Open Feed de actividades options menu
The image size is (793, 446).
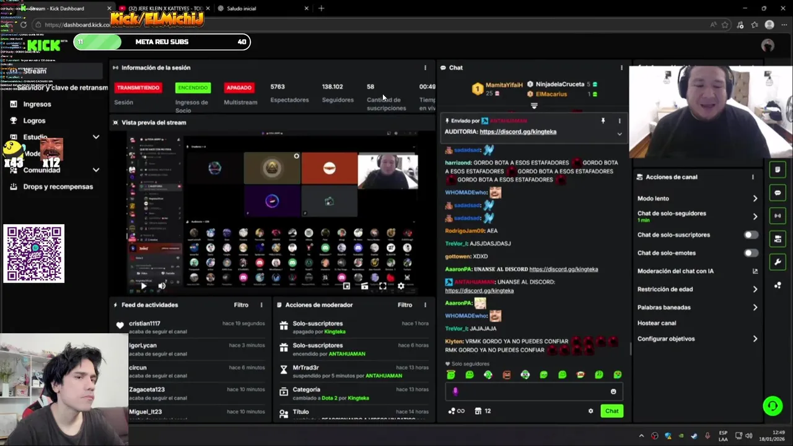(261, 305)
